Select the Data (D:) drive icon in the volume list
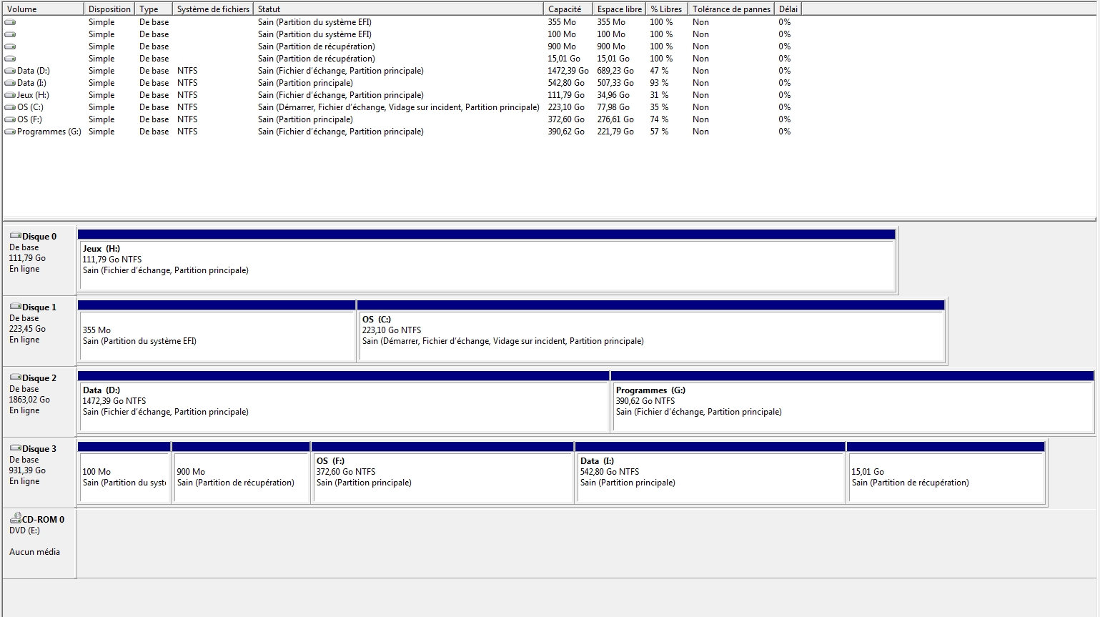This screenshot has height=617, width=1100. [10, 71]
